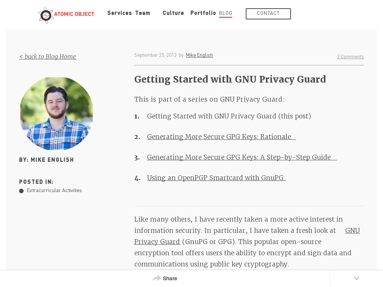Select the Extracurricular Activities category
This screenshot has width=383, height=287.
coord(54,190)
